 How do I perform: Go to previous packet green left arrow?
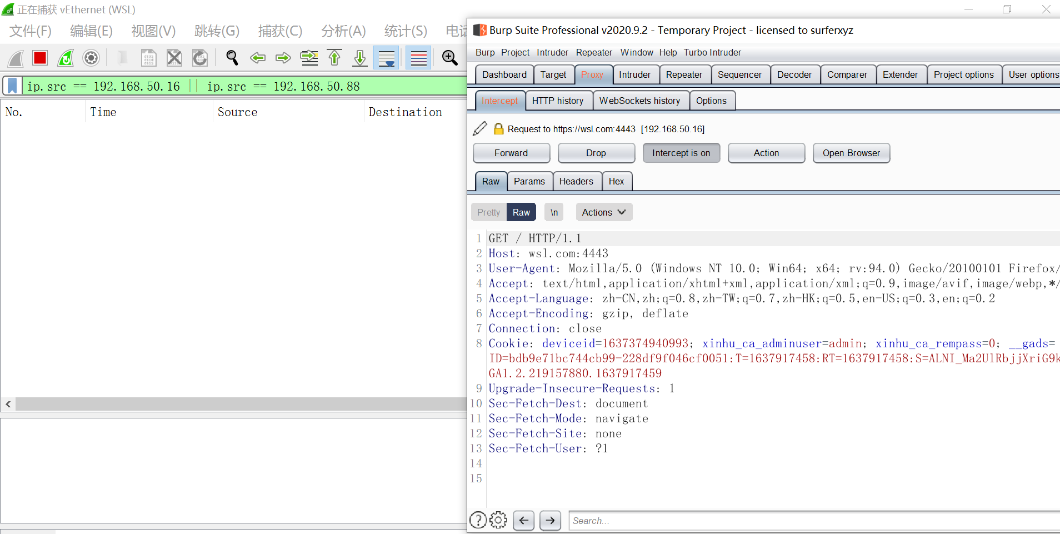(x=258, y=58)
